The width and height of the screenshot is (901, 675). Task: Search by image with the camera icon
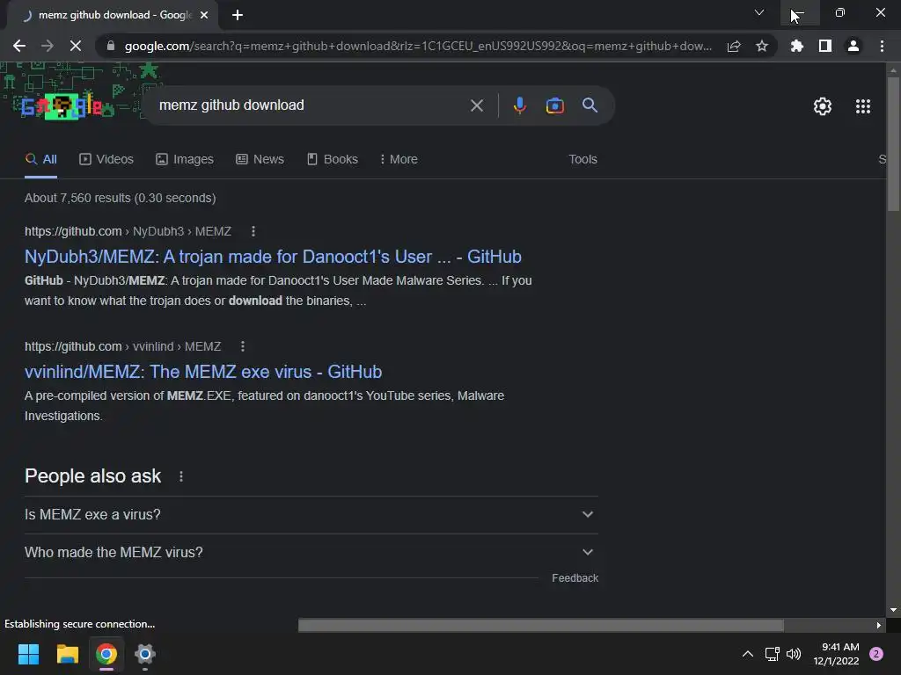554,105
